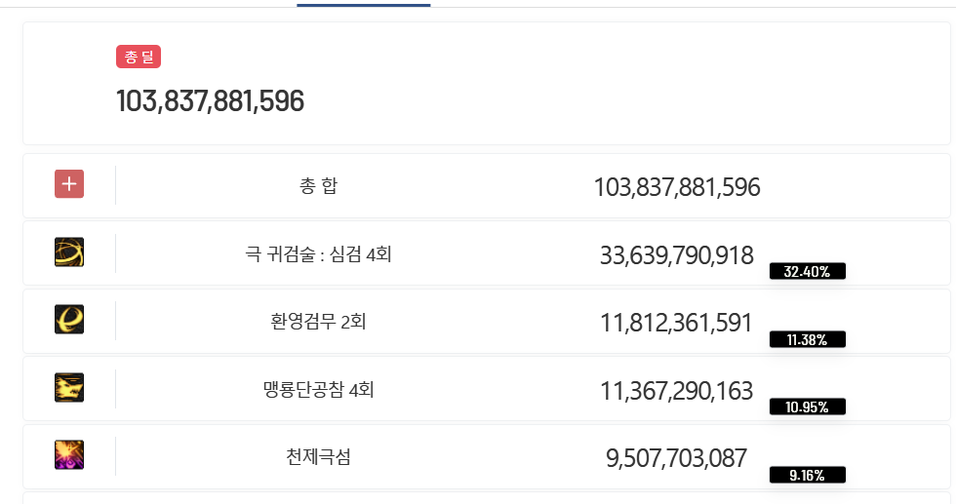Select the active tab with blue underline

pyautogui.click(x=363, y=4)
